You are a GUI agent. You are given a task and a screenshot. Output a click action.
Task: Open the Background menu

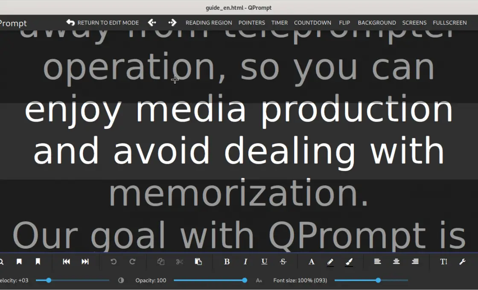pyautogui.click(x=377, y=23)
